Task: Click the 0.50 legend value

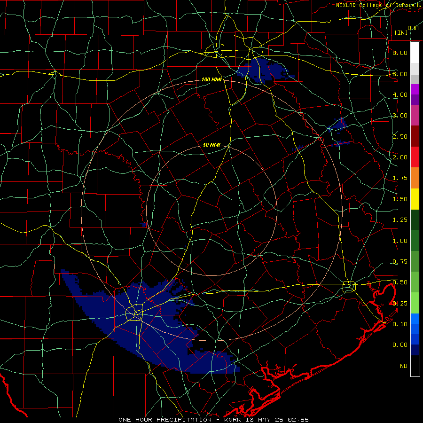Action: click(400, 282)
